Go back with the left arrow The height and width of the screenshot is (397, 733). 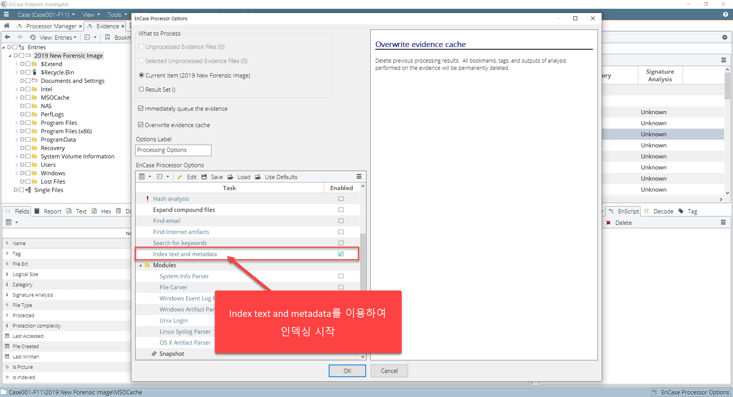coord(7,37)
